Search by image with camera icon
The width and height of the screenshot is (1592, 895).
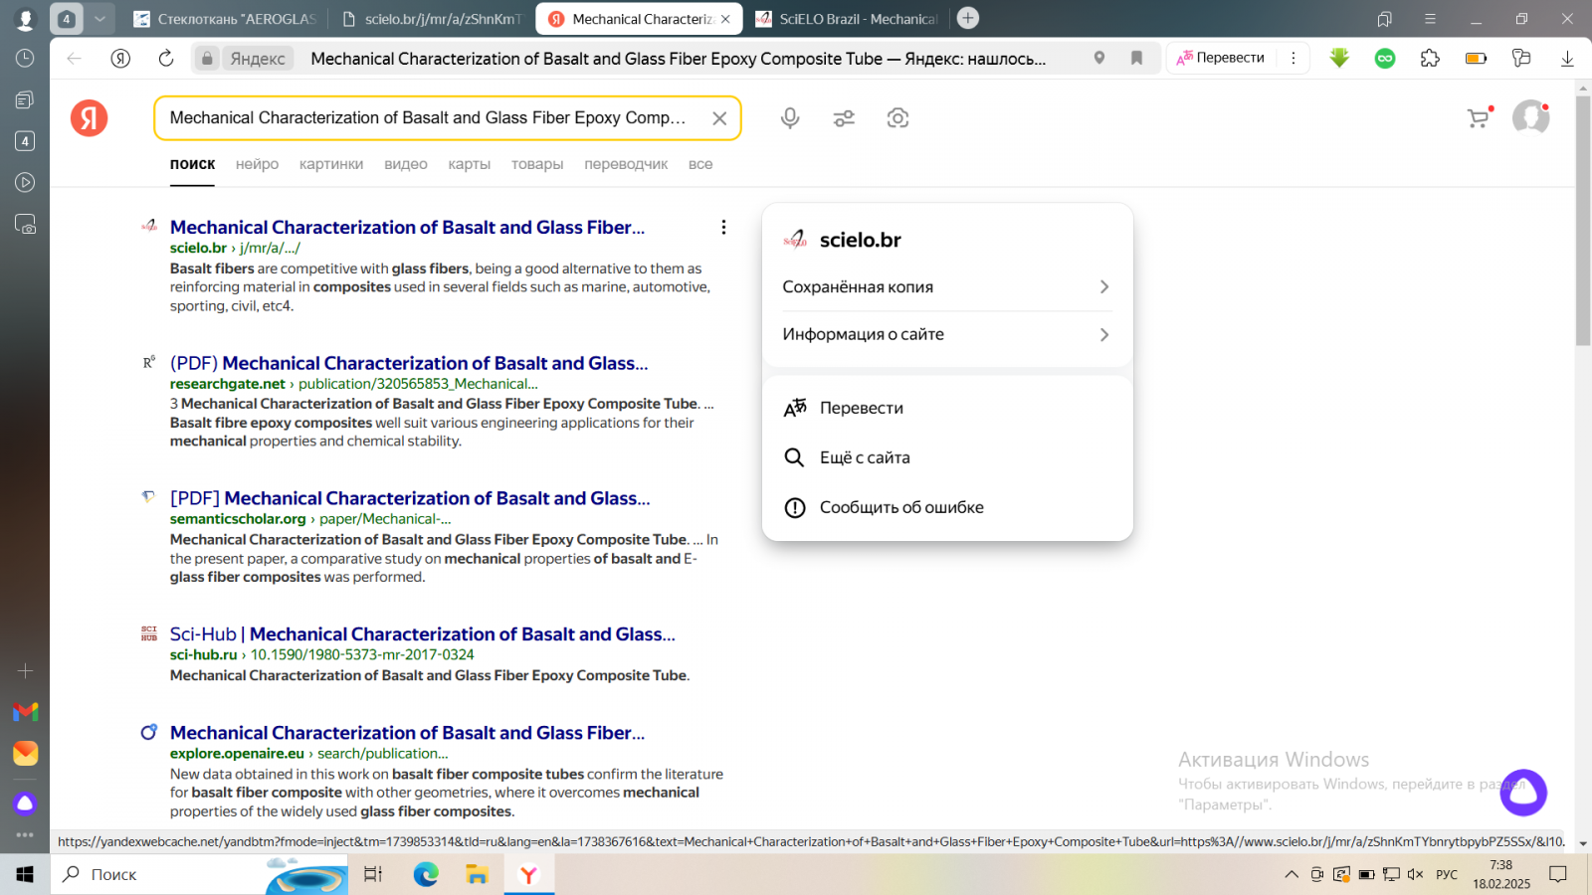click(x=897, y=118)
